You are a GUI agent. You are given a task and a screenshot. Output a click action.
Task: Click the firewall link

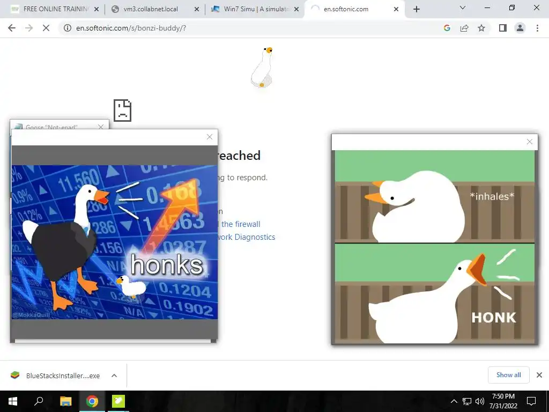pyautogui.click(x=241, y=224)
